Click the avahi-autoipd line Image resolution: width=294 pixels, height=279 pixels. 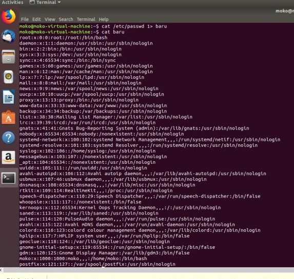143,174
